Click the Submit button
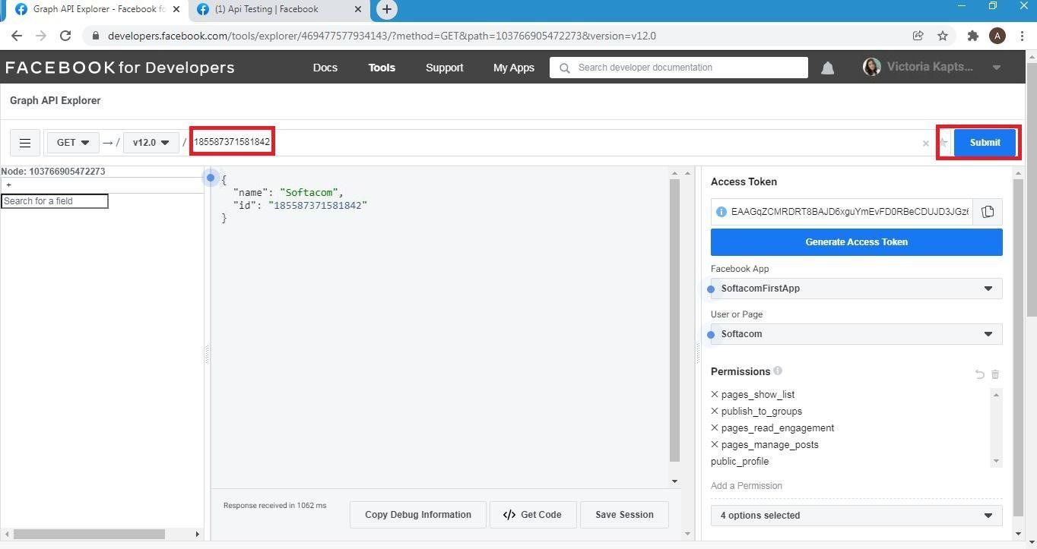Viewport: 1037px width, 549px height. coord(985,143)
